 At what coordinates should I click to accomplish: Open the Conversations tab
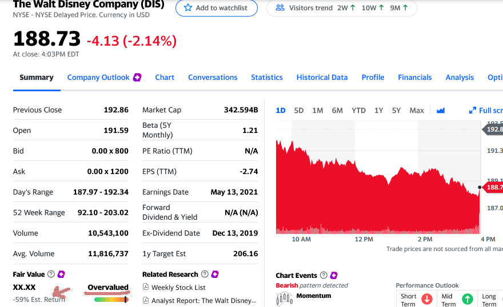[213, 78]
